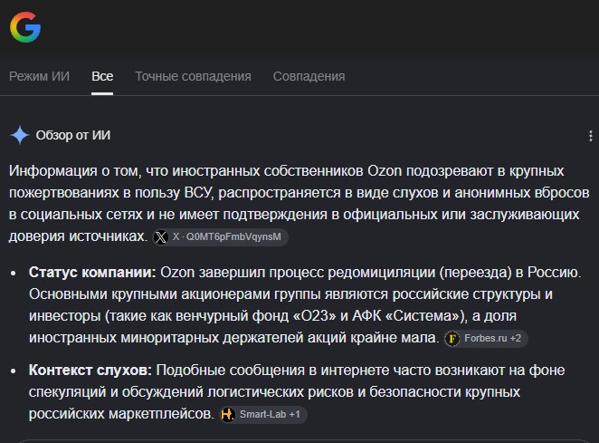The image size is (599, 443).
Task: Open the Smart-Lab +1 source chip
Action: click(263, 414)
